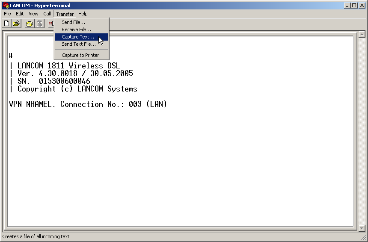Image resolution: width=368 pixels, height=242 pixels.
Task: Choose Send File... from Transfer menu
Action: point(73,22)
